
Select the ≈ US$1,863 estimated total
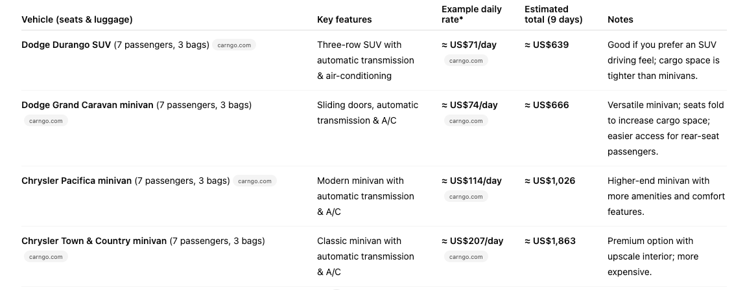[x=550, y=241]
